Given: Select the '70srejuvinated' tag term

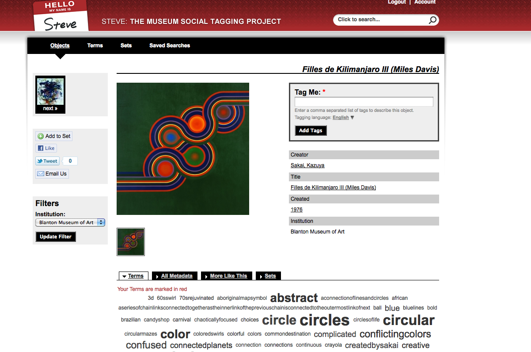Looking at the screenshot, I should coord(197,298).
